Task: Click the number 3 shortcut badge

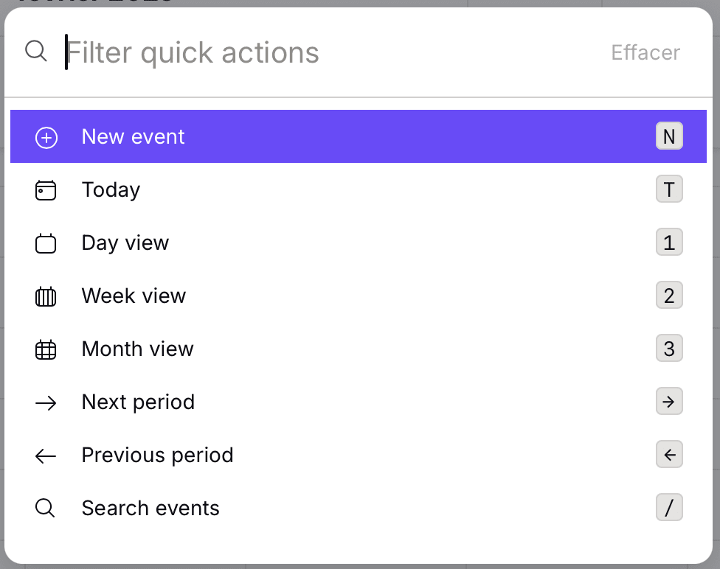Action: point(669,349)
